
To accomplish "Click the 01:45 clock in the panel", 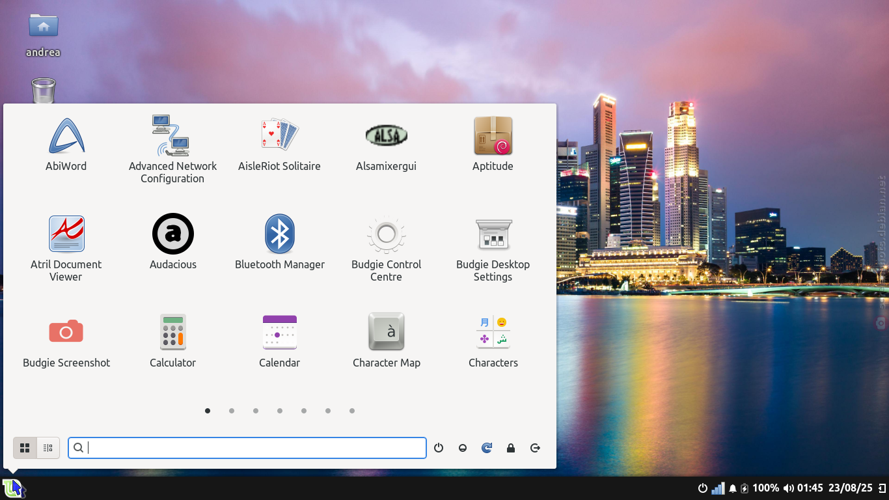I will coord(810,488).
